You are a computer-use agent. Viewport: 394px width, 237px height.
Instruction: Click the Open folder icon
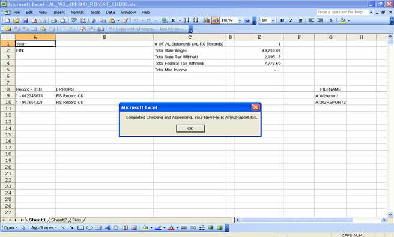[x=16, y=20]
